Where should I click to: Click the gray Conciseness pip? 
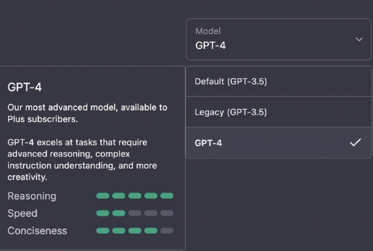[x=167, y=231]
